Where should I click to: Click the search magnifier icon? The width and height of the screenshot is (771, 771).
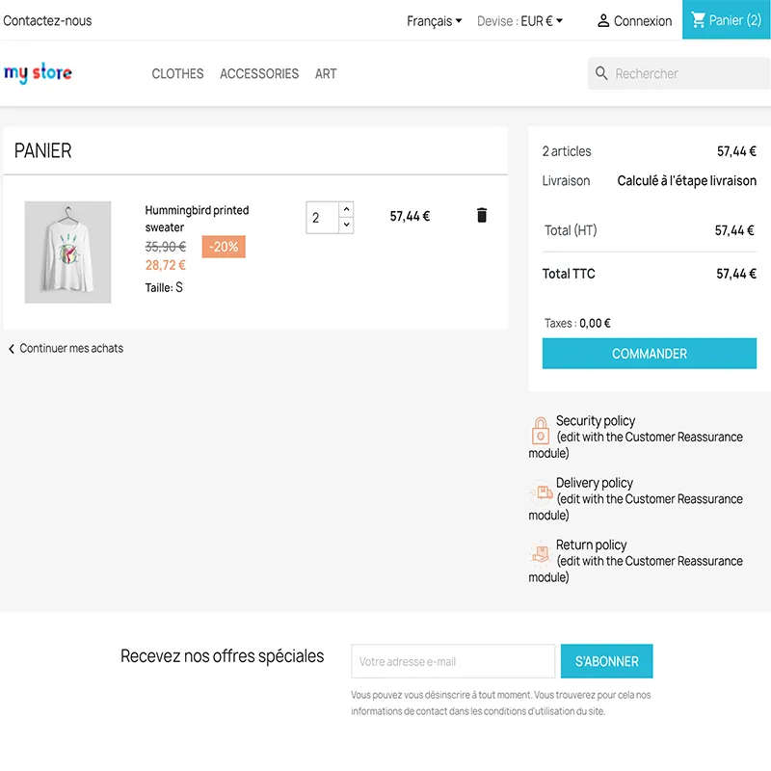tap(600, 73)
